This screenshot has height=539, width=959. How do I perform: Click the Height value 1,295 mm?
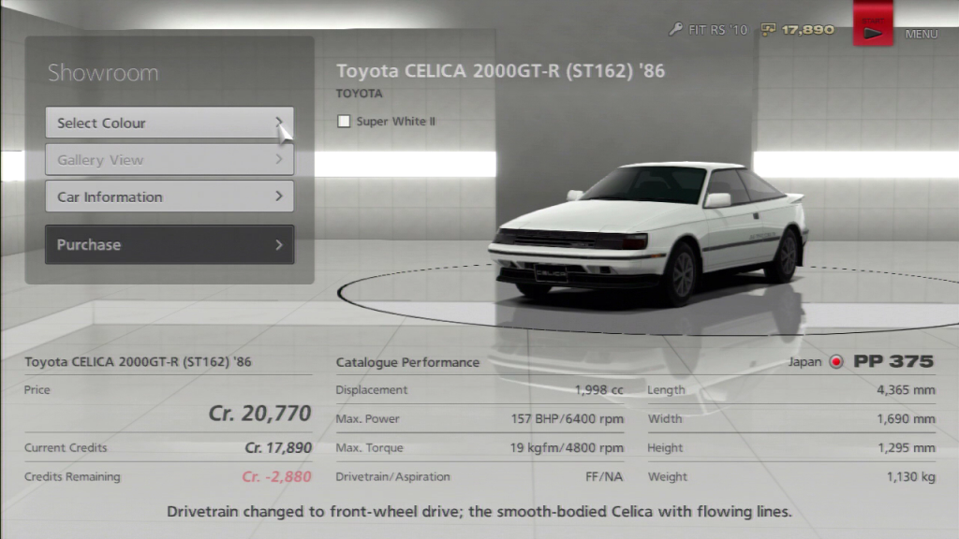click(906, 448)
